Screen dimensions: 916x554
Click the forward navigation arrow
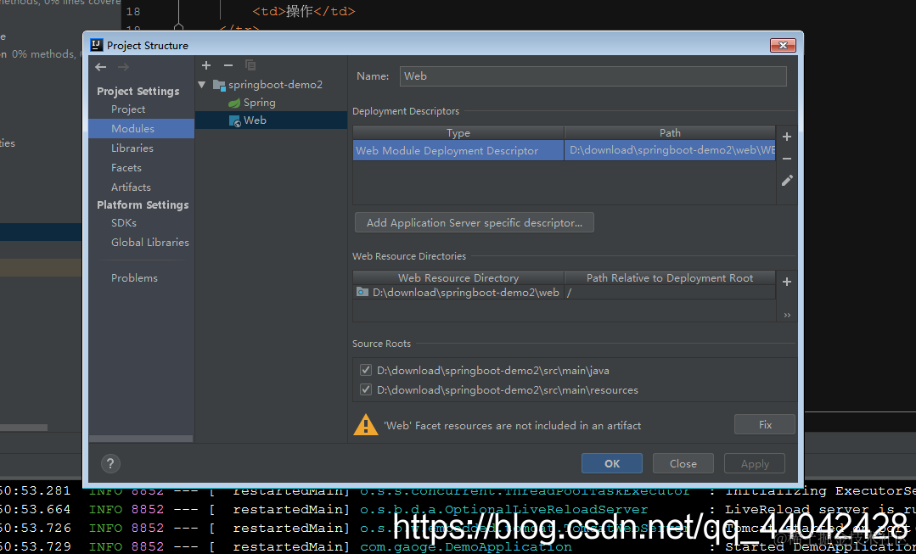click(123, 67)
